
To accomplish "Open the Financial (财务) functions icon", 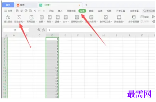I will click(x=50, y=17).
